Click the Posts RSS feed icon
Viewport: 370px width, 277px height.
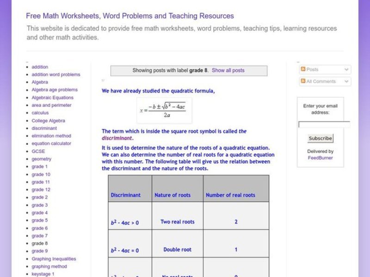tap(302, 69)
